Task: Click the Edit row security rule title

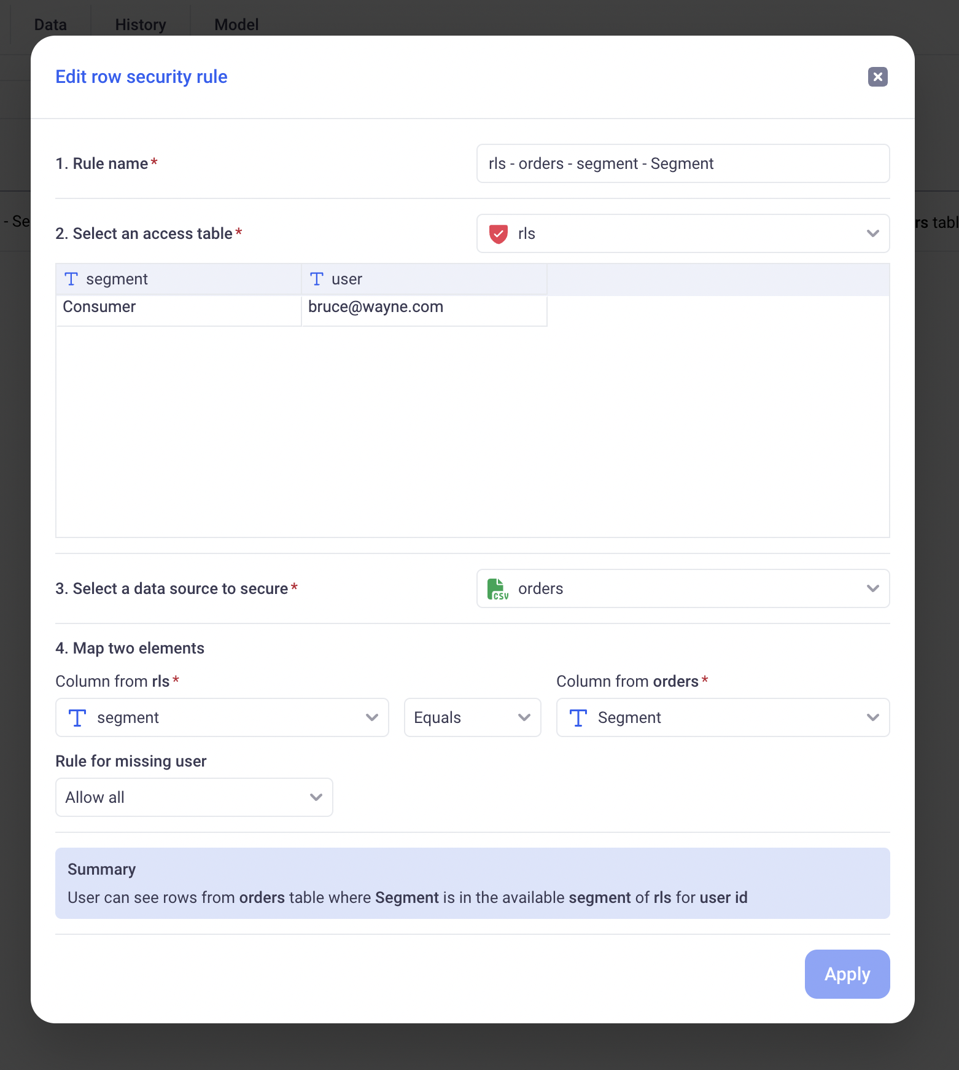Action: [x=141, y=77]
